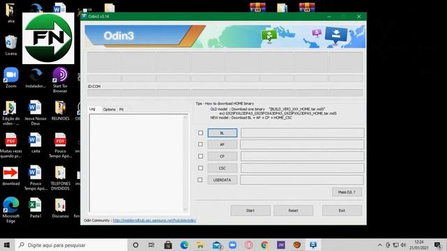Viewport: 447px width, 251px height.
Task: Open Zoom from the taskbar
Action: click(233, 245)
